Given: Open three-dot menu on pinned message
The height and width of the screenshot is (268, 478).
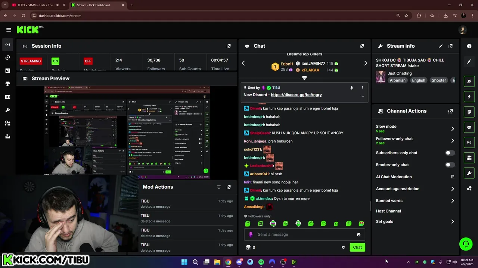Looking at the screenshot, I should click(x=362, y=88).
